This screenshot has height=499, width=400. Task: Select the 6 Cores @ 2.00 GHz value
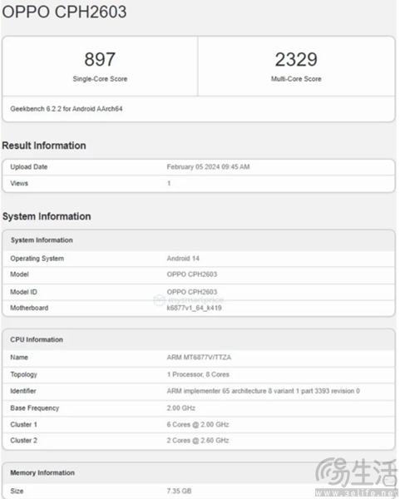pyautogui.click(x=198, y=424)
